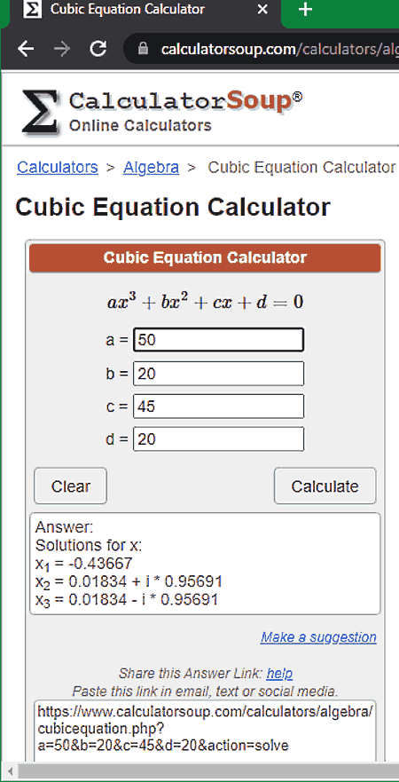Close the Cubic Equation Calculator tab
The image size is (399, 782).
pyautogui.click(x=263, y=10)
